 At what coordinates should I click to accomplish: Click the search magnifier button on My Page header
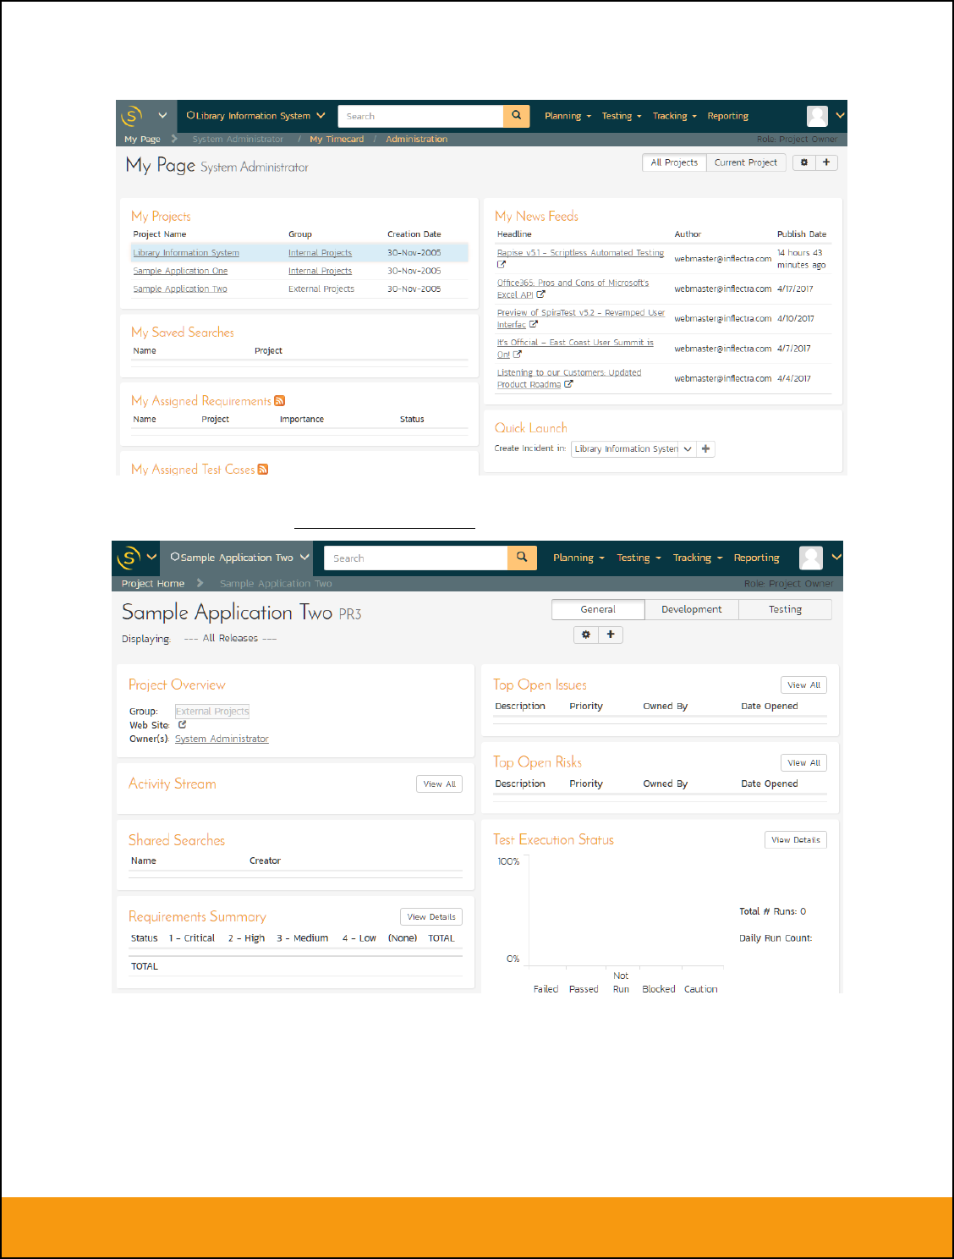tap(516, 116)
